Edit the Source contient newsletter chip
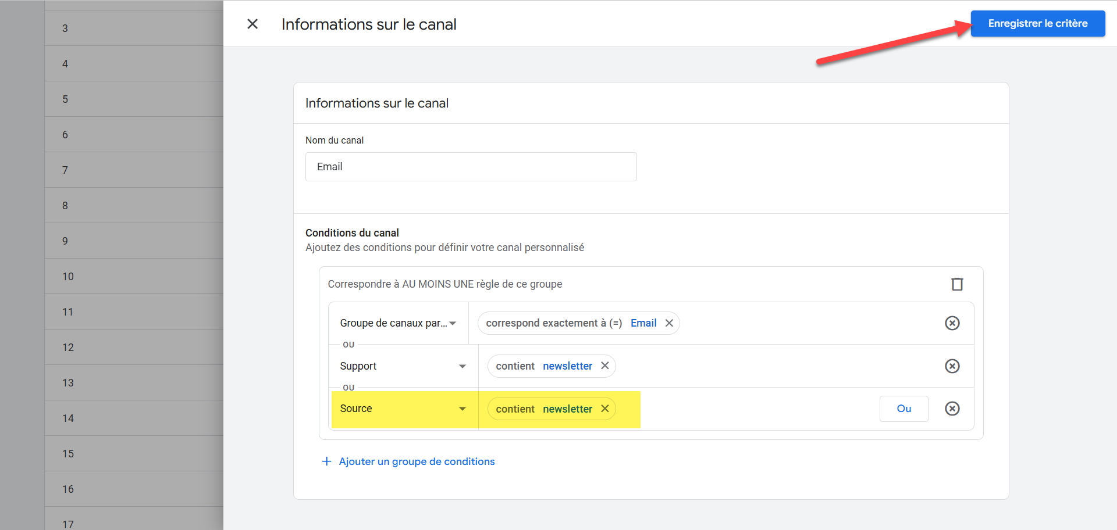Screen dimensions: 1117x530 (x=543, y=409)
